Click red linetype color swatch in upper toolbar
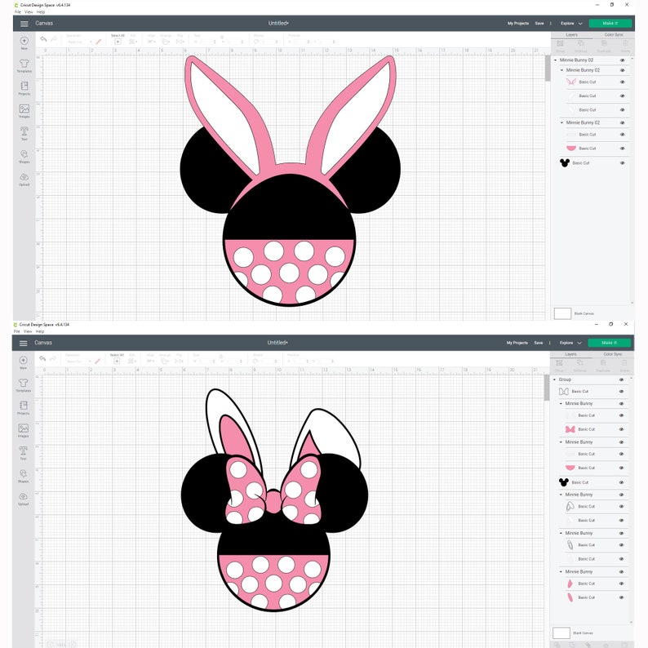Viewport: 648px width, 648px height. (99, 42)
